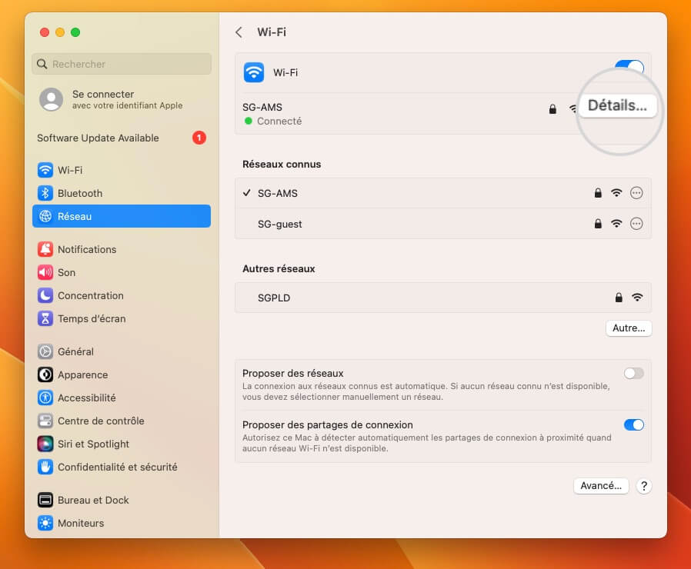Click the Réseaux connus heading
The image size is (691, 569).
click(282, 165)
